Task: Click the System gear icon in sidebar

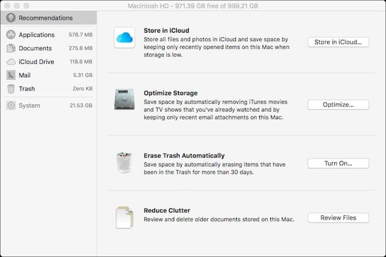Action: pos(11,106)
